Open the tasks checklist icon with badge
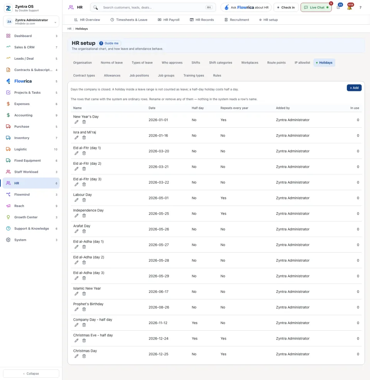This screenshot has width=370, height=380. 338,7
